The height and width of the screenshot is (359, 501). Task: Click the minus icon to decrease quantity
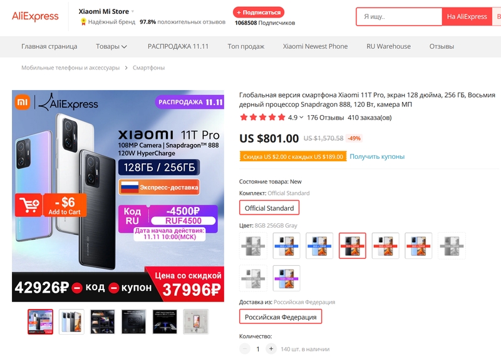(x=245, y=349)
